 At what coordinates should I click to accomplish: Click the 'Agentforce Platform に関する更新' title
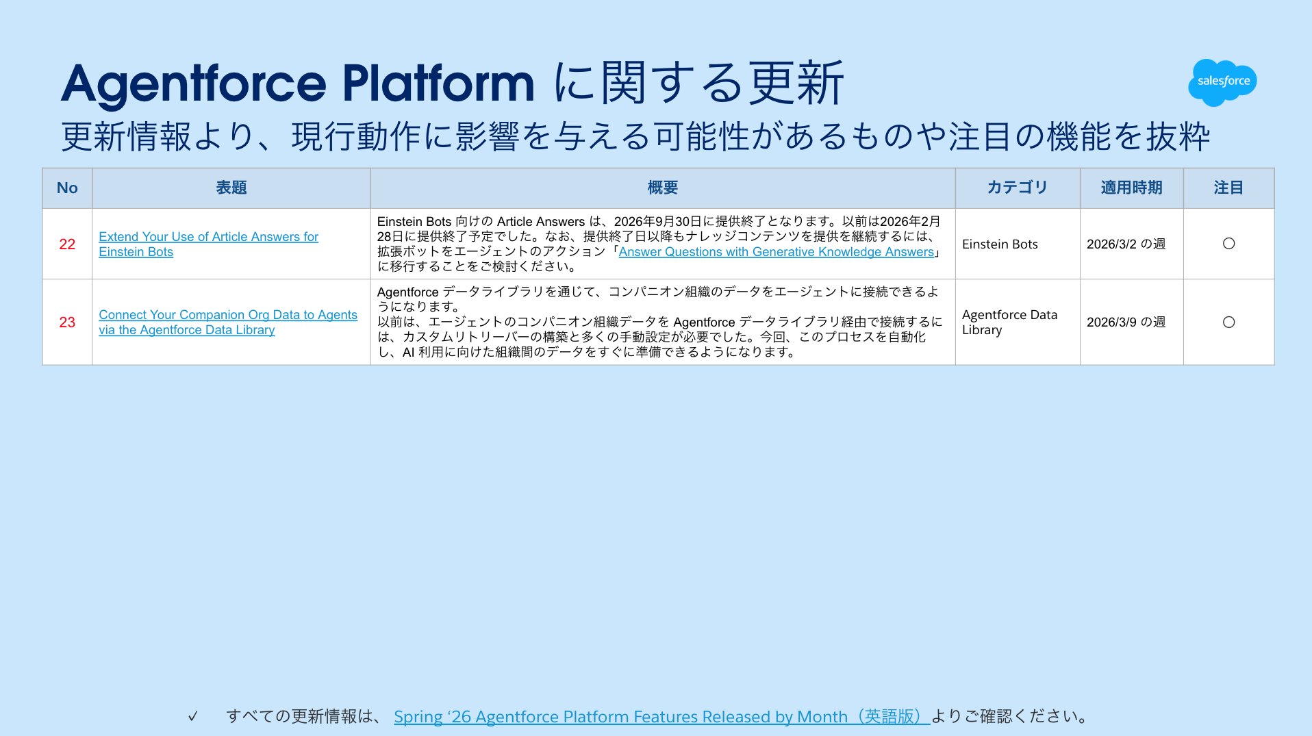(453, 84)
